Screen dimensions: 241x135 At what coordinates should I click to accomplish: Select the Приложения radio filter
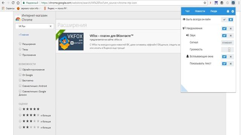[20, 55]
